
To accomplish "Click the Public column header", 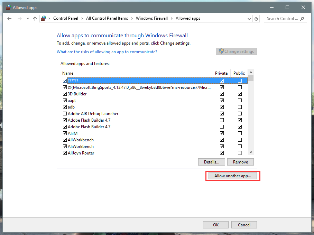I will pyautogui.click(x=239, y=73).
